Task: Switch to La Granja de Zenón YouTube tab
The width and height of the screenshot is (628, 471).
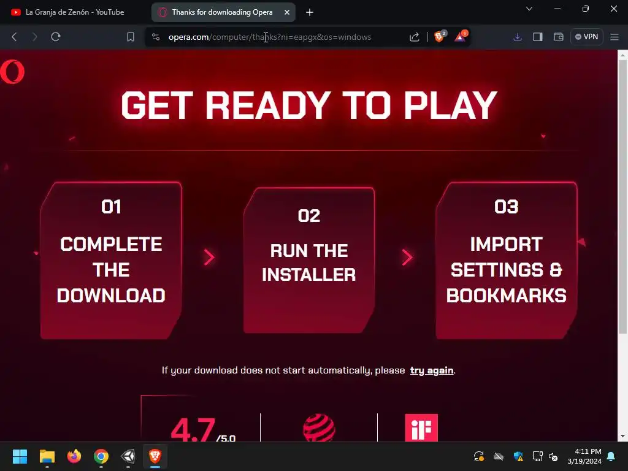Action: click(74, 12)
